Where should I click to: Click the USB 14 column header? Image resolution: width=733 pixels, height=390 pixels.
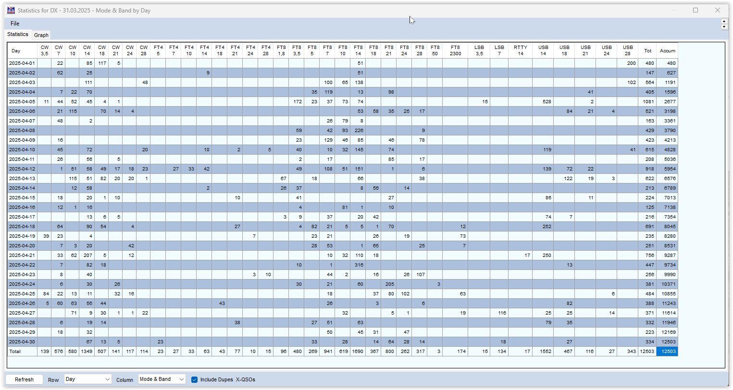543,50
